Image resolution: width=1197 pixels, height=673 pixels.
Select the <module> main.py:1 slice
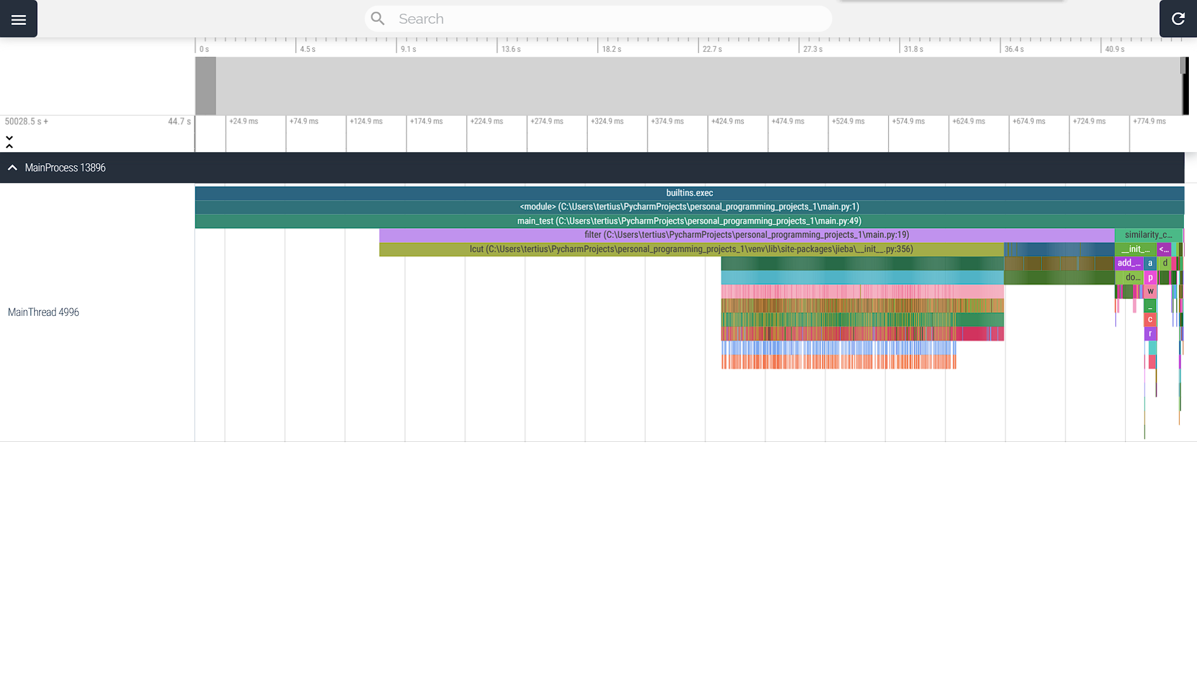(x=689, y=207)
